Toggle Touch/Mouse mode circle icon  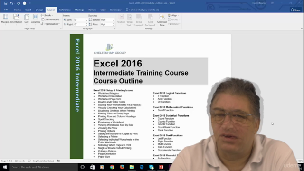click(24, 3)
